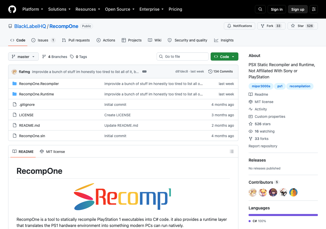326x229 pixels.
Task: Expand the commit message ellipsis button
Action: point(144,71)
